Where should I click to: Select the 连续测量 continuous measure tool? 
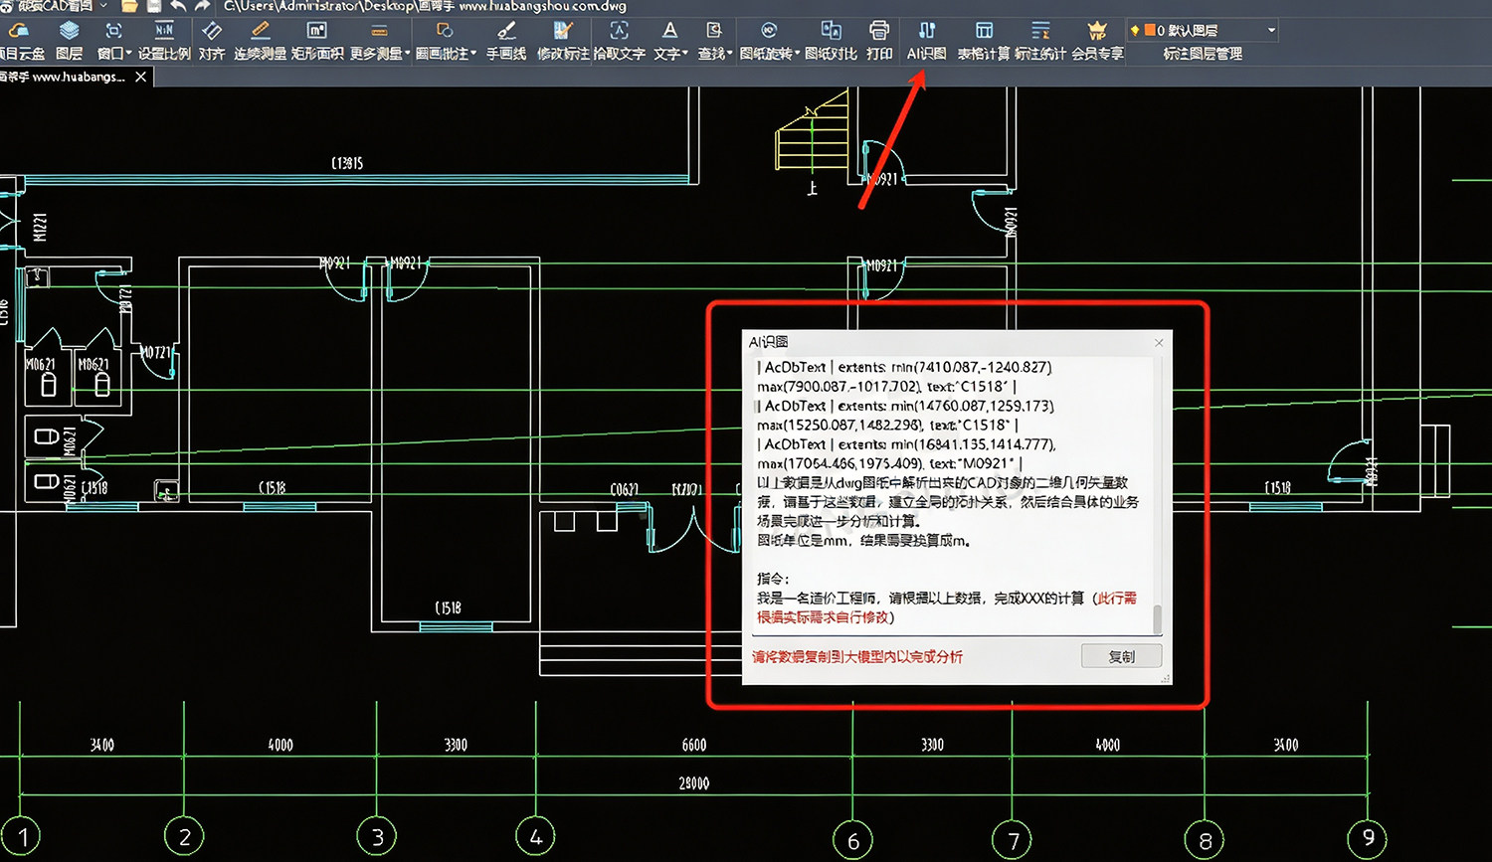pyautogui.click(x=260, y=41)
